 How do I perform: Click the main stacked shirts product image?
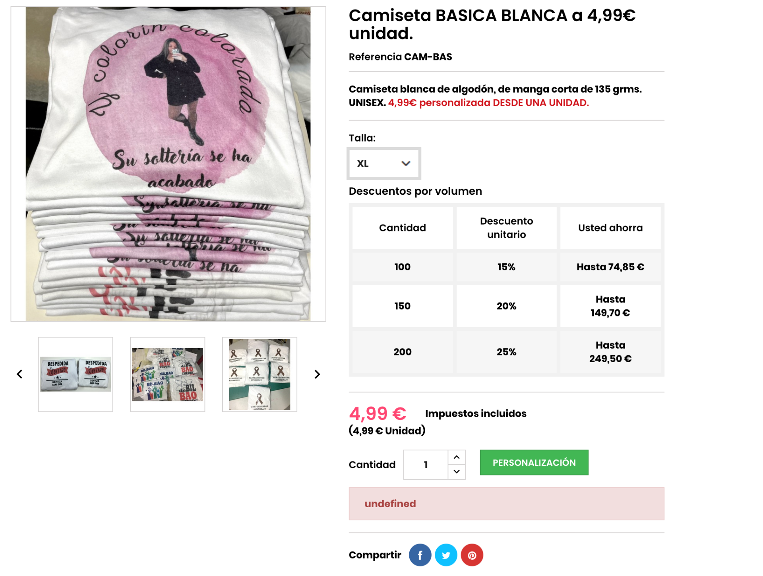(x=168, y=164)
